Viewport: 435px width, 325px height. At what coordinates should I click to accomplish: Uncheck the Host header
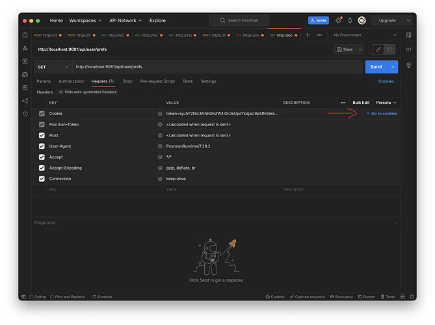(42, 135)
